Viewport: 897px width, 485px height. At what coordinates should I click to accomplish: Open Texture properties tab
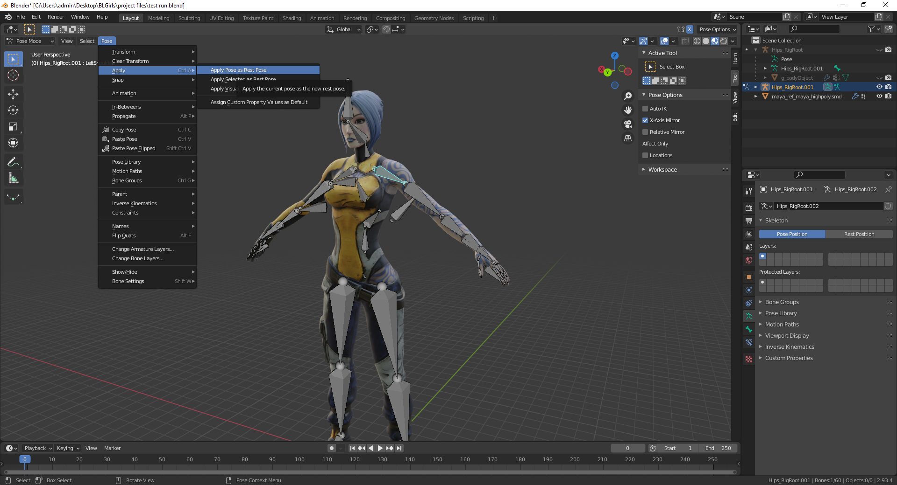(749, 359)
